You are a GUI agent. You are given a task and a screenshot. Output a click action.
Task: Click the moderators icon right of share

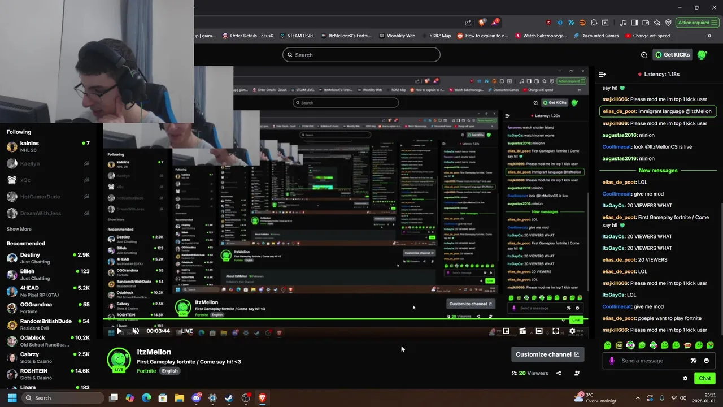[x=577, y=373]
